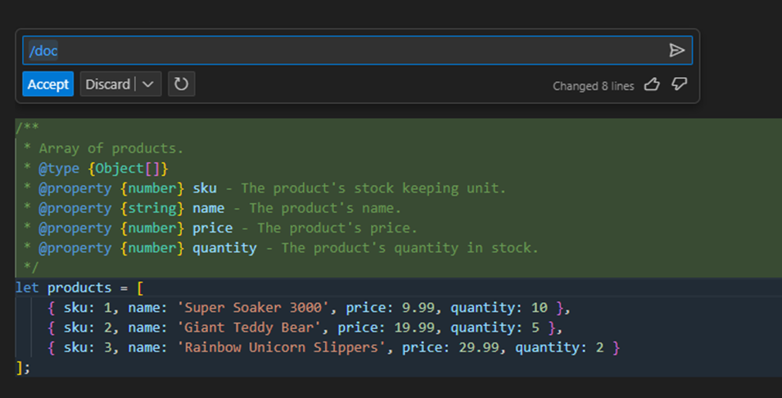This screenshot has height=398, width=782.
Task: Click the 'Giant Teddy Bear' string
Action: tap(248, 328)
